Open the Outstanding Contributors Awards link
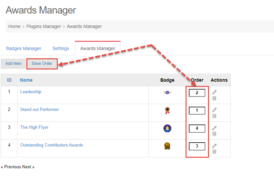Viewport: 274px width, 190px height. click(51, 145)
